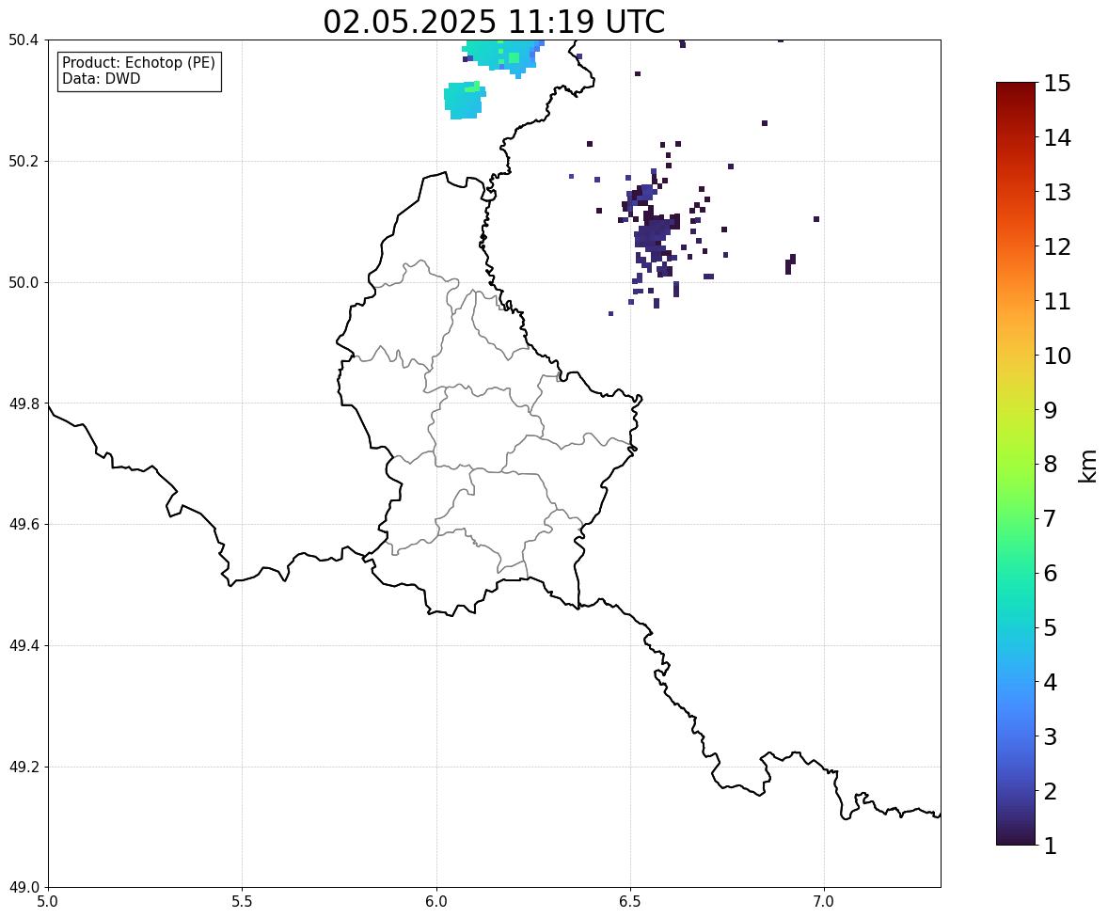Click the longitude axis label '6.5'
Screen dimensions: 1108x918
coord(630,902)
